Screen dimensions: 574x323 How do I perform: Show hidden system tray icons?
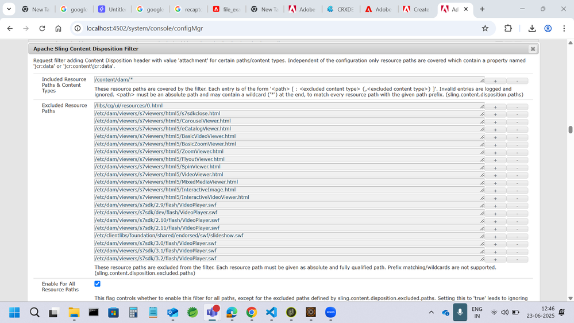(x=431, y=312)
